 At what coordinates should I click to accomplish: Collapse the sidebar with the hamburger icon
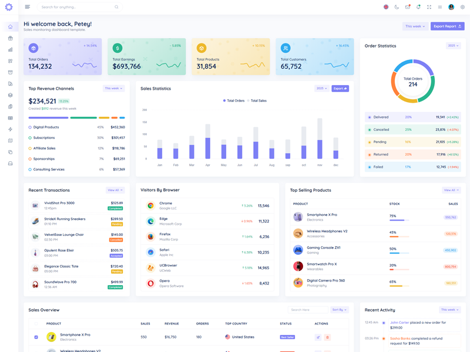tap(28, 7)
